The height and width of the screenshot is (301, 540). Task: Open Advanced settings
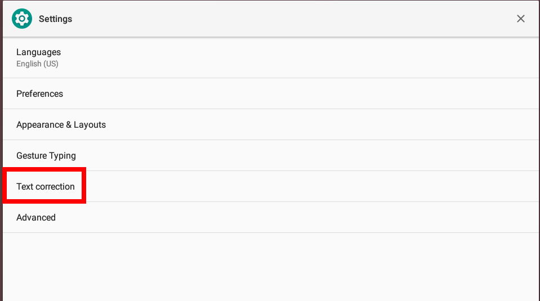tap(270, 217)
